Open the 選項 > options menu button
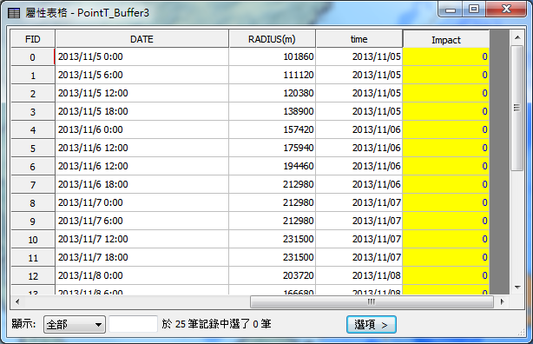This screenshot has height=344, width=533. click(372, 325)
